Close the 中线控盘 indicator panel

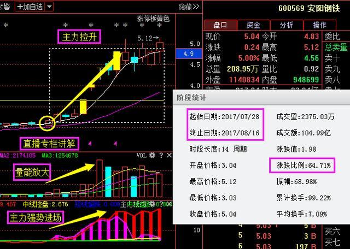[x=170, y=204]
